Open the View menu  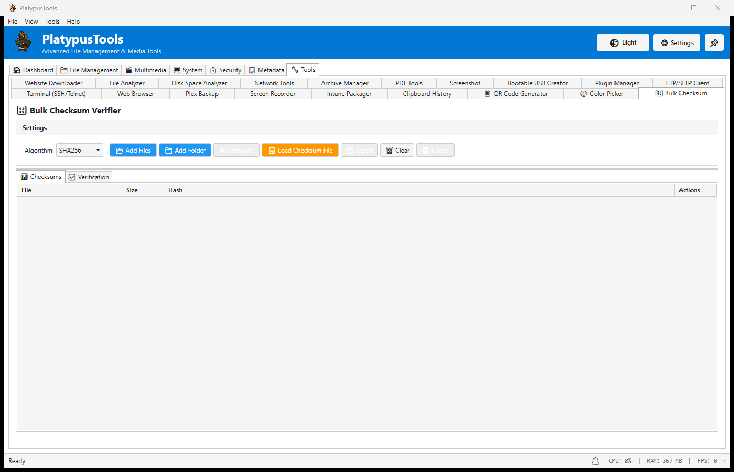pos(31,21)
